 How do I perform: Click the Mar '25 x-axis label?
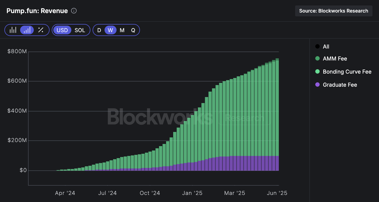pos(234,193)
